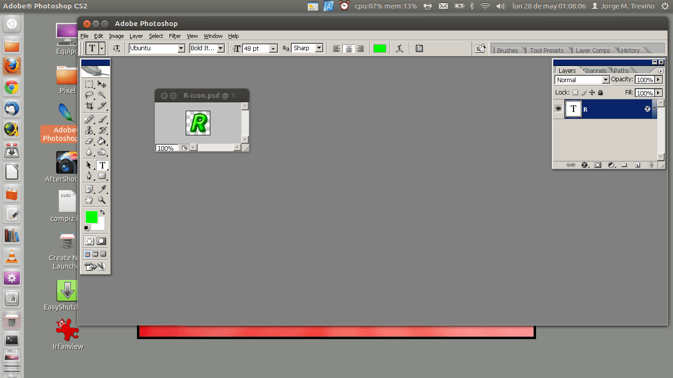Select the Paint Bucket tool

[x=102, y=141]
